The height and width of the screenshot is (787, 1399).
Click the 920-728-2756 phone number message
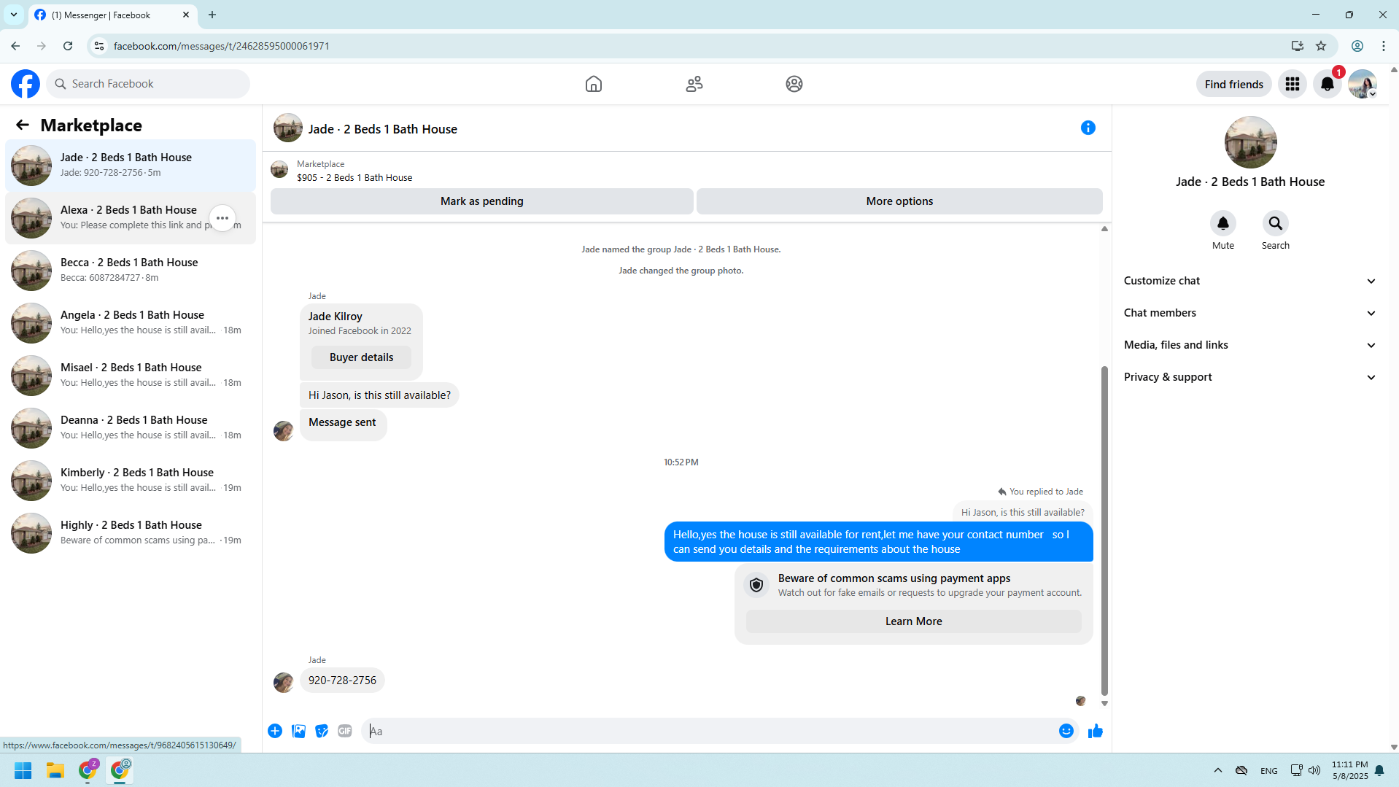click(x=342, y=681)
